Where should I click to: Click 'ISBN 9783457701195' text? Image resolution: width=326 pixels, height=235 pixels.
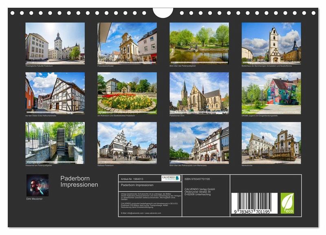pos(197,179)
